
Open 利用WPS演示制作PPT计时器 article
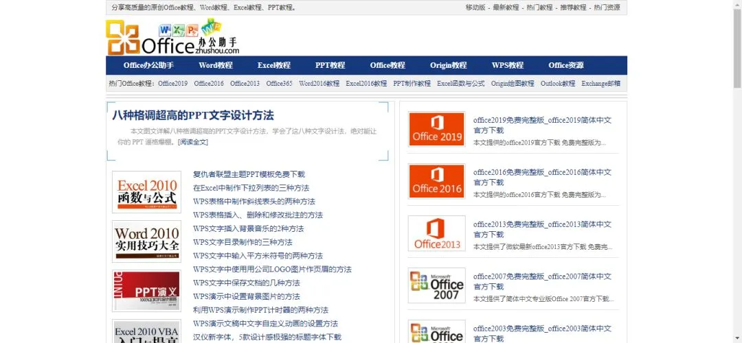261,311
